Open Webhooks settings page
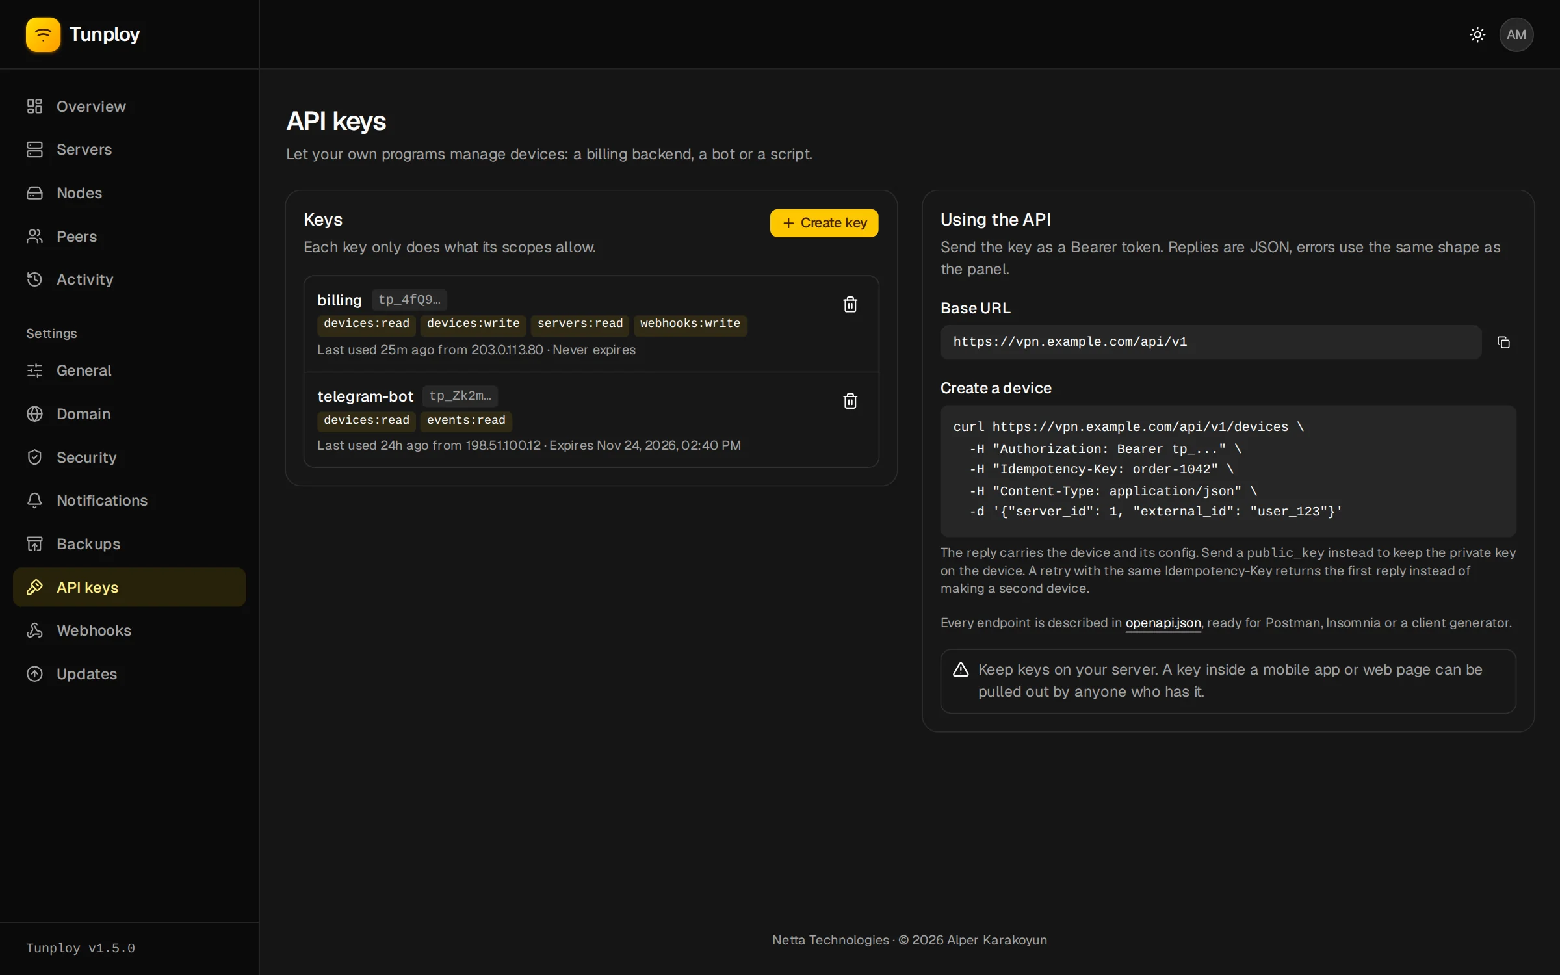 [x=129, y=630]
